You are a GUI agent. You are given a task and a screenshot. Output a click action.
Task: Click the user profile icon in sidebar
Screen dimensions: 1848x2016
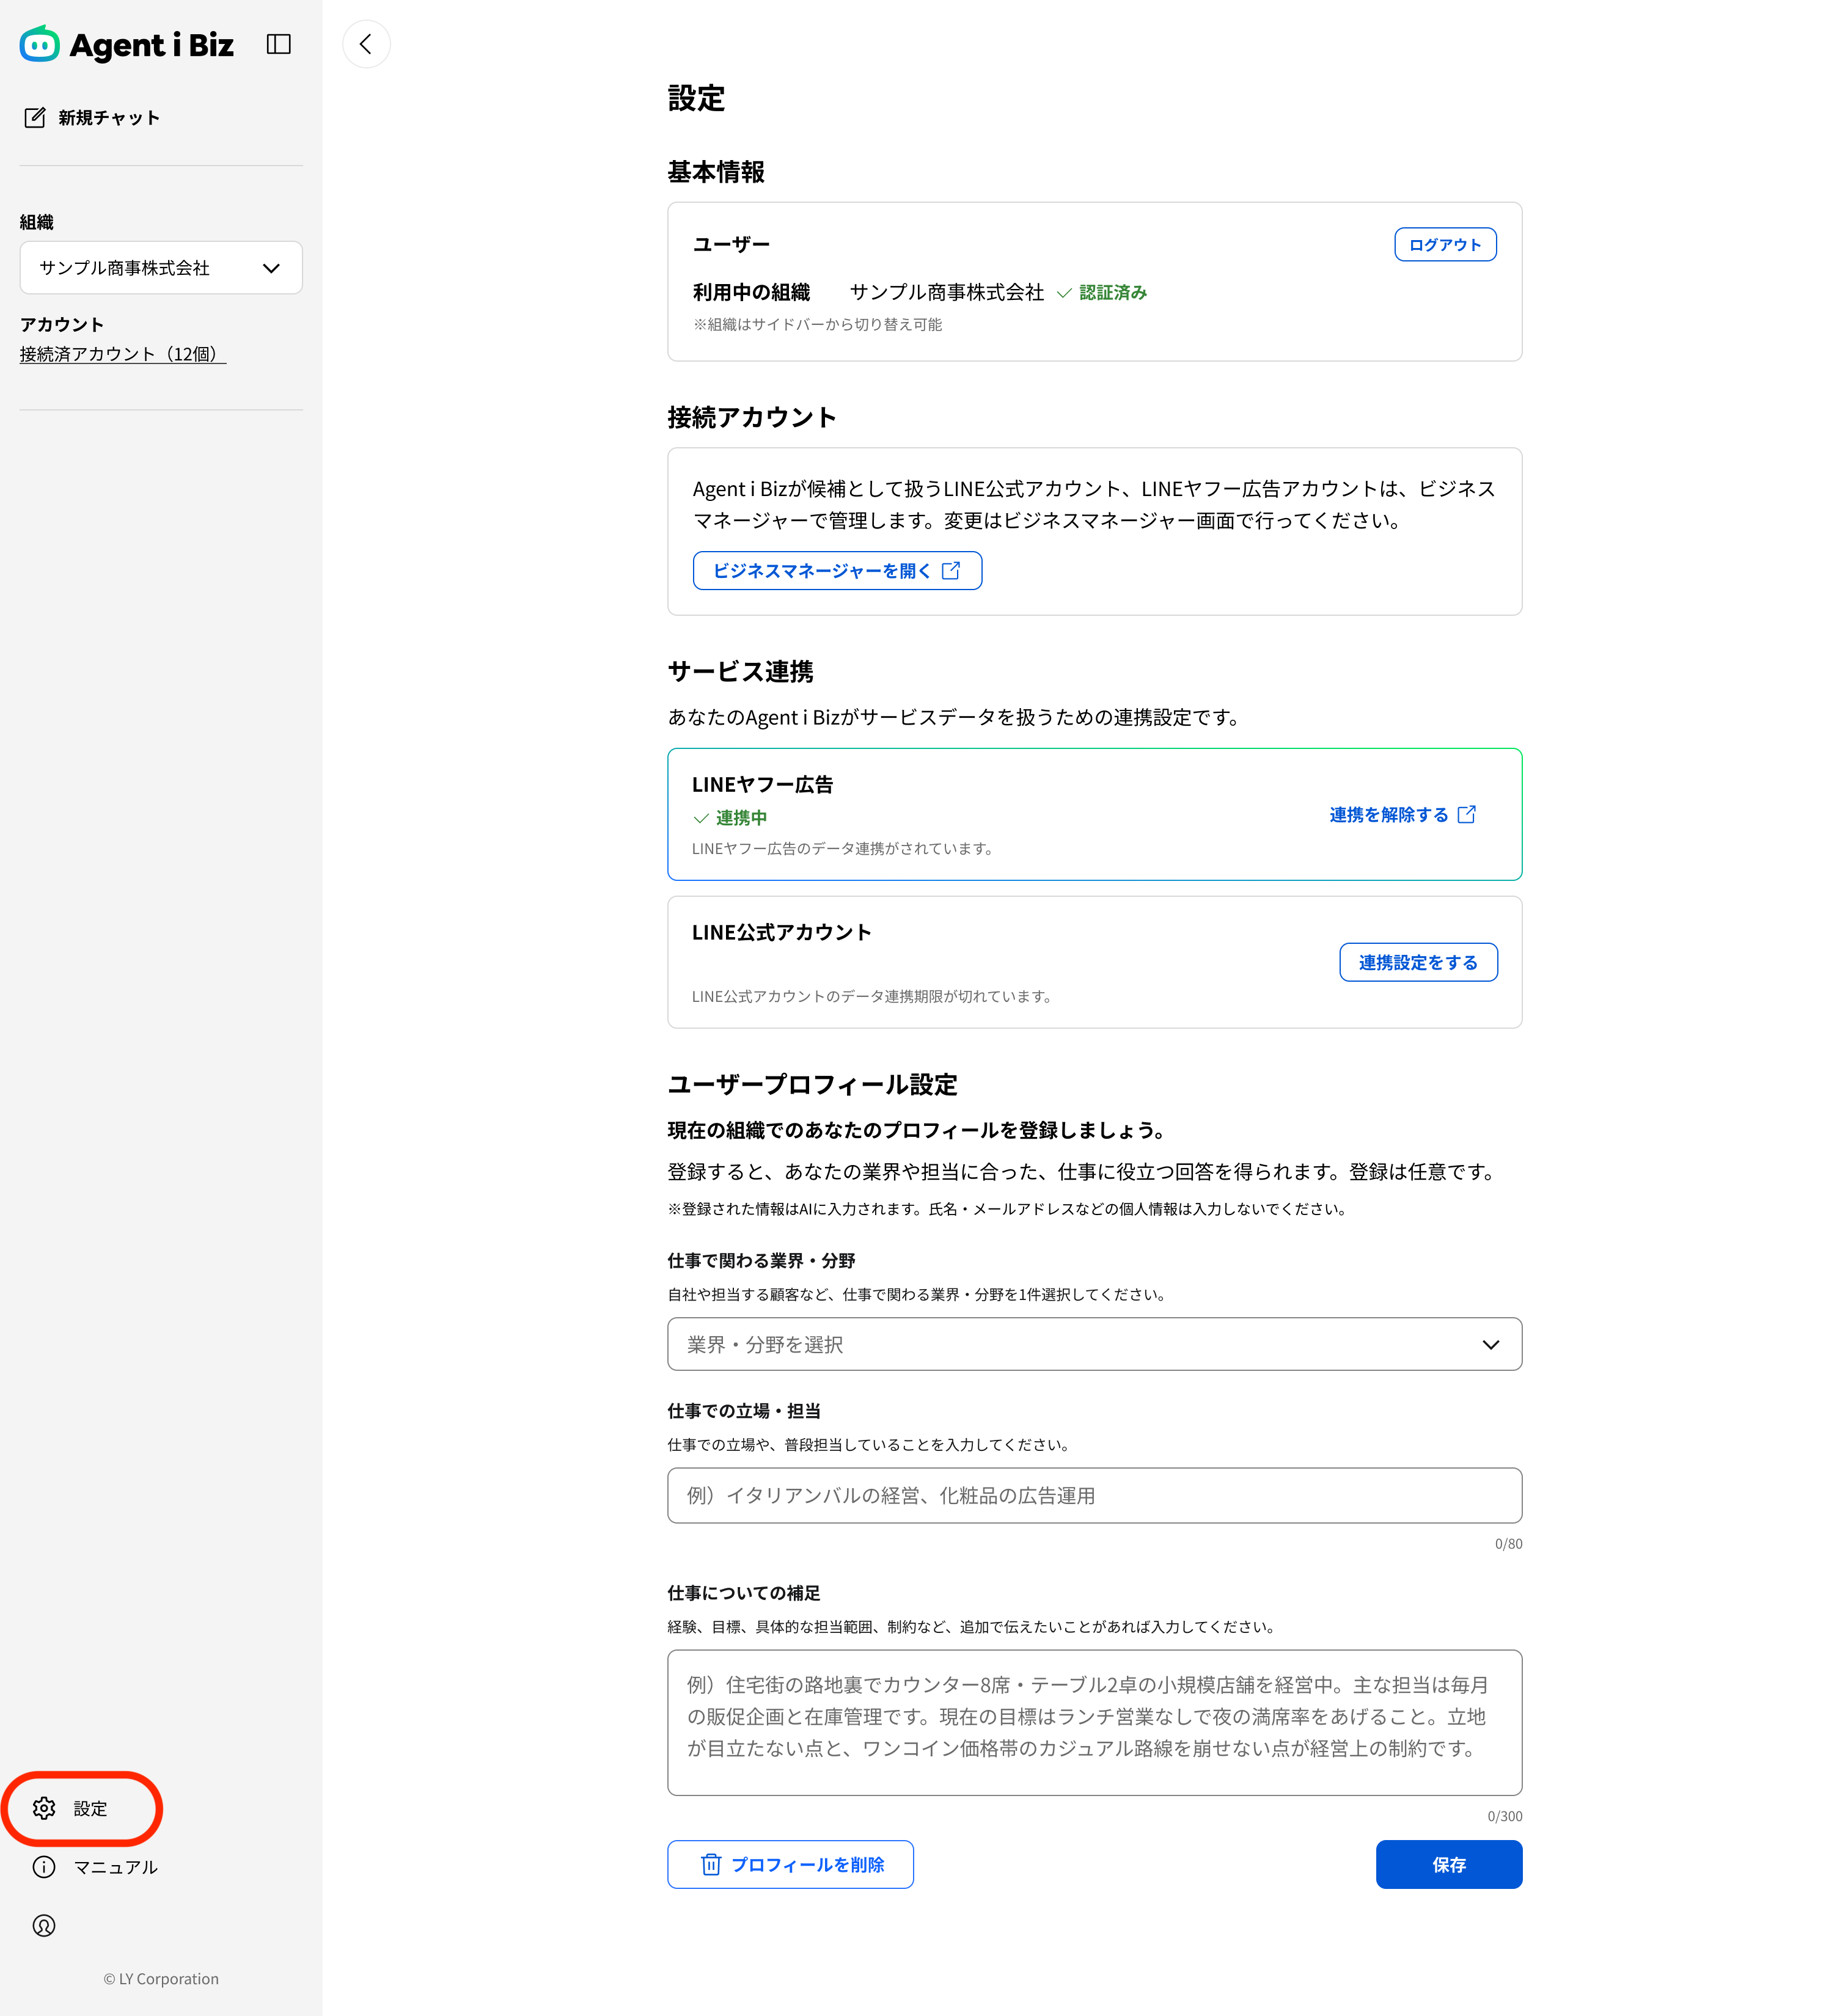[44, 1926]
